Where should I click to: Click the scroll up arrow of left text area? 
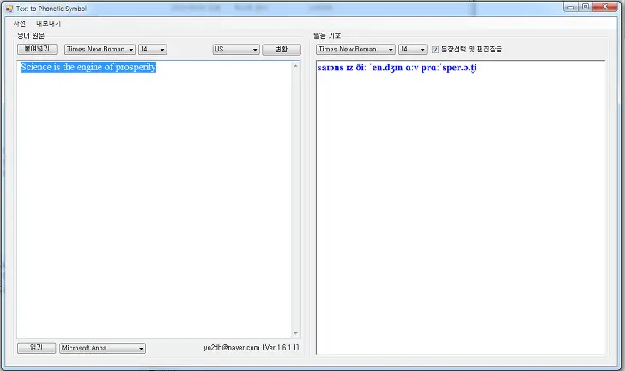point(295,66)
